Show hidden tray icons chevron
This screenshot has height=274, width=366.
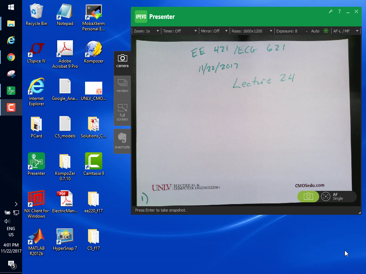(x=16, y=204)
